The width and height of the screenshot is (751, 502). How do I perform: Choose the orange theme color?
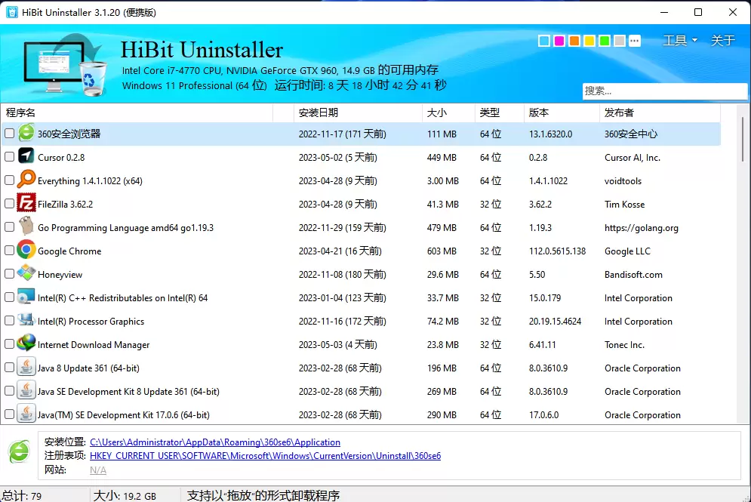click(x=574, y=41)
